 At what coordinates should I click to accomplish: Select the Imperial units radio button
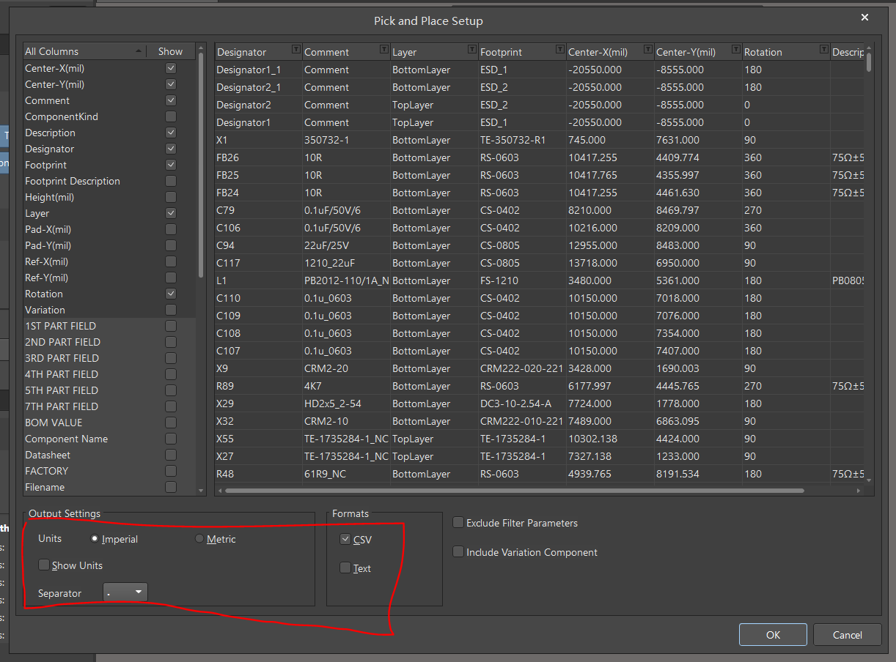click(x=95, y=539)
